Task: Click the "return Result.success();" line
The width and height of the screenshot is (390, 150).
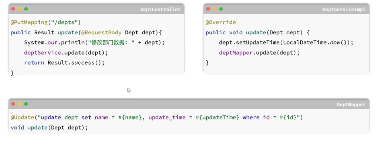Action: 64,63
